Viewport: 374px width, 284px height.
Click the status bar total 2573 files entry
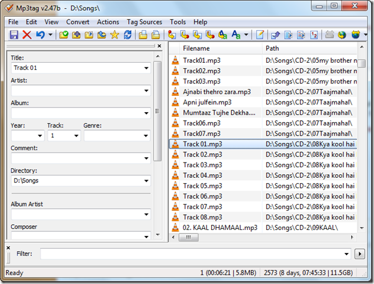pos(308,273)
